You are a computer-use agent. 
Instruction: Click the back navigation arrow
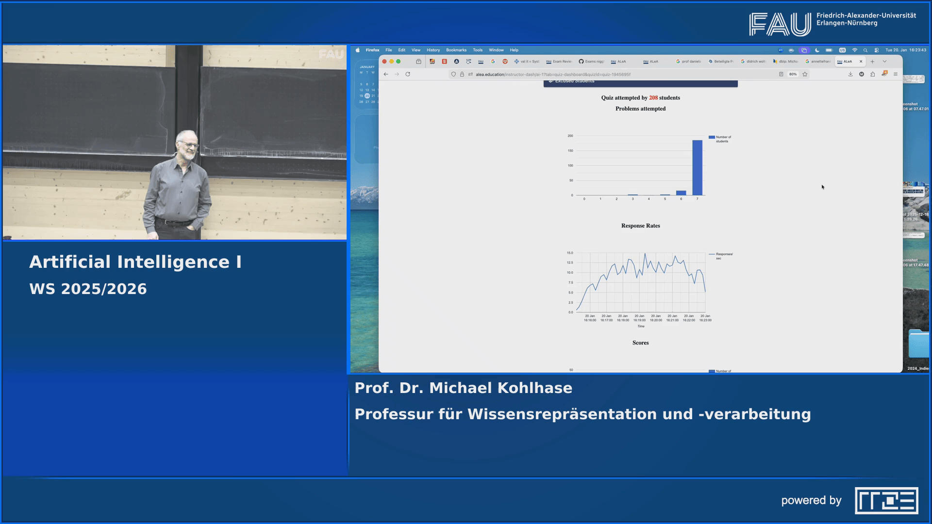385,74
